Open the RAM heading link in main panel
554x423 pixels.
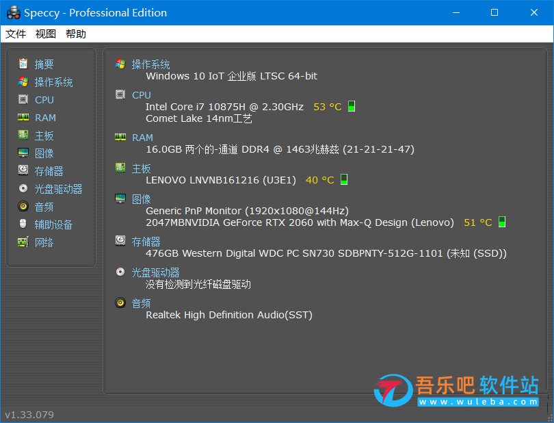click(142, 138)
